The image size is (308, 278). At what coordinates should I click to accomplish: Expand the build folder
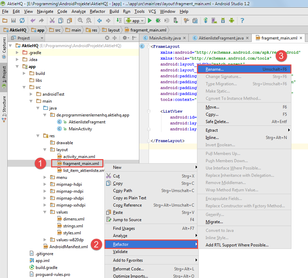coord(24,73)
